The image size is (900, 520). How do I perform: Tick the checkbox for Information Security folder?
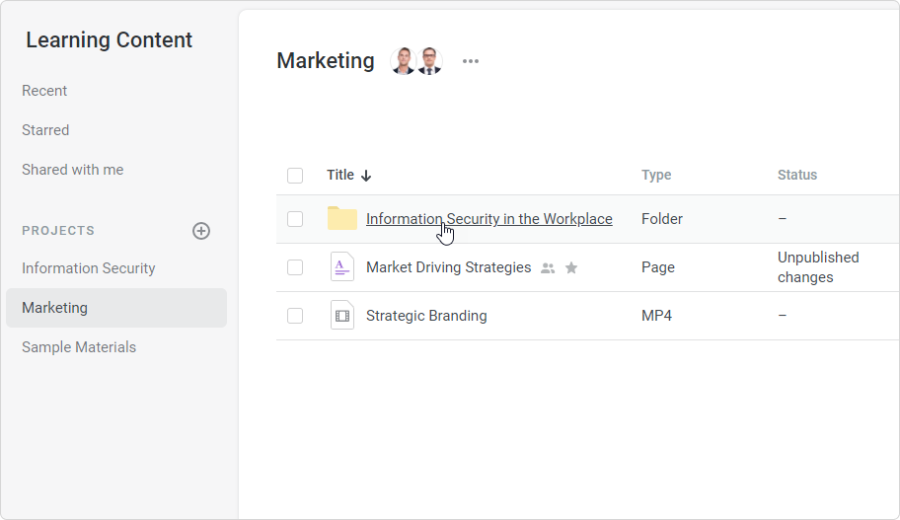295,219
